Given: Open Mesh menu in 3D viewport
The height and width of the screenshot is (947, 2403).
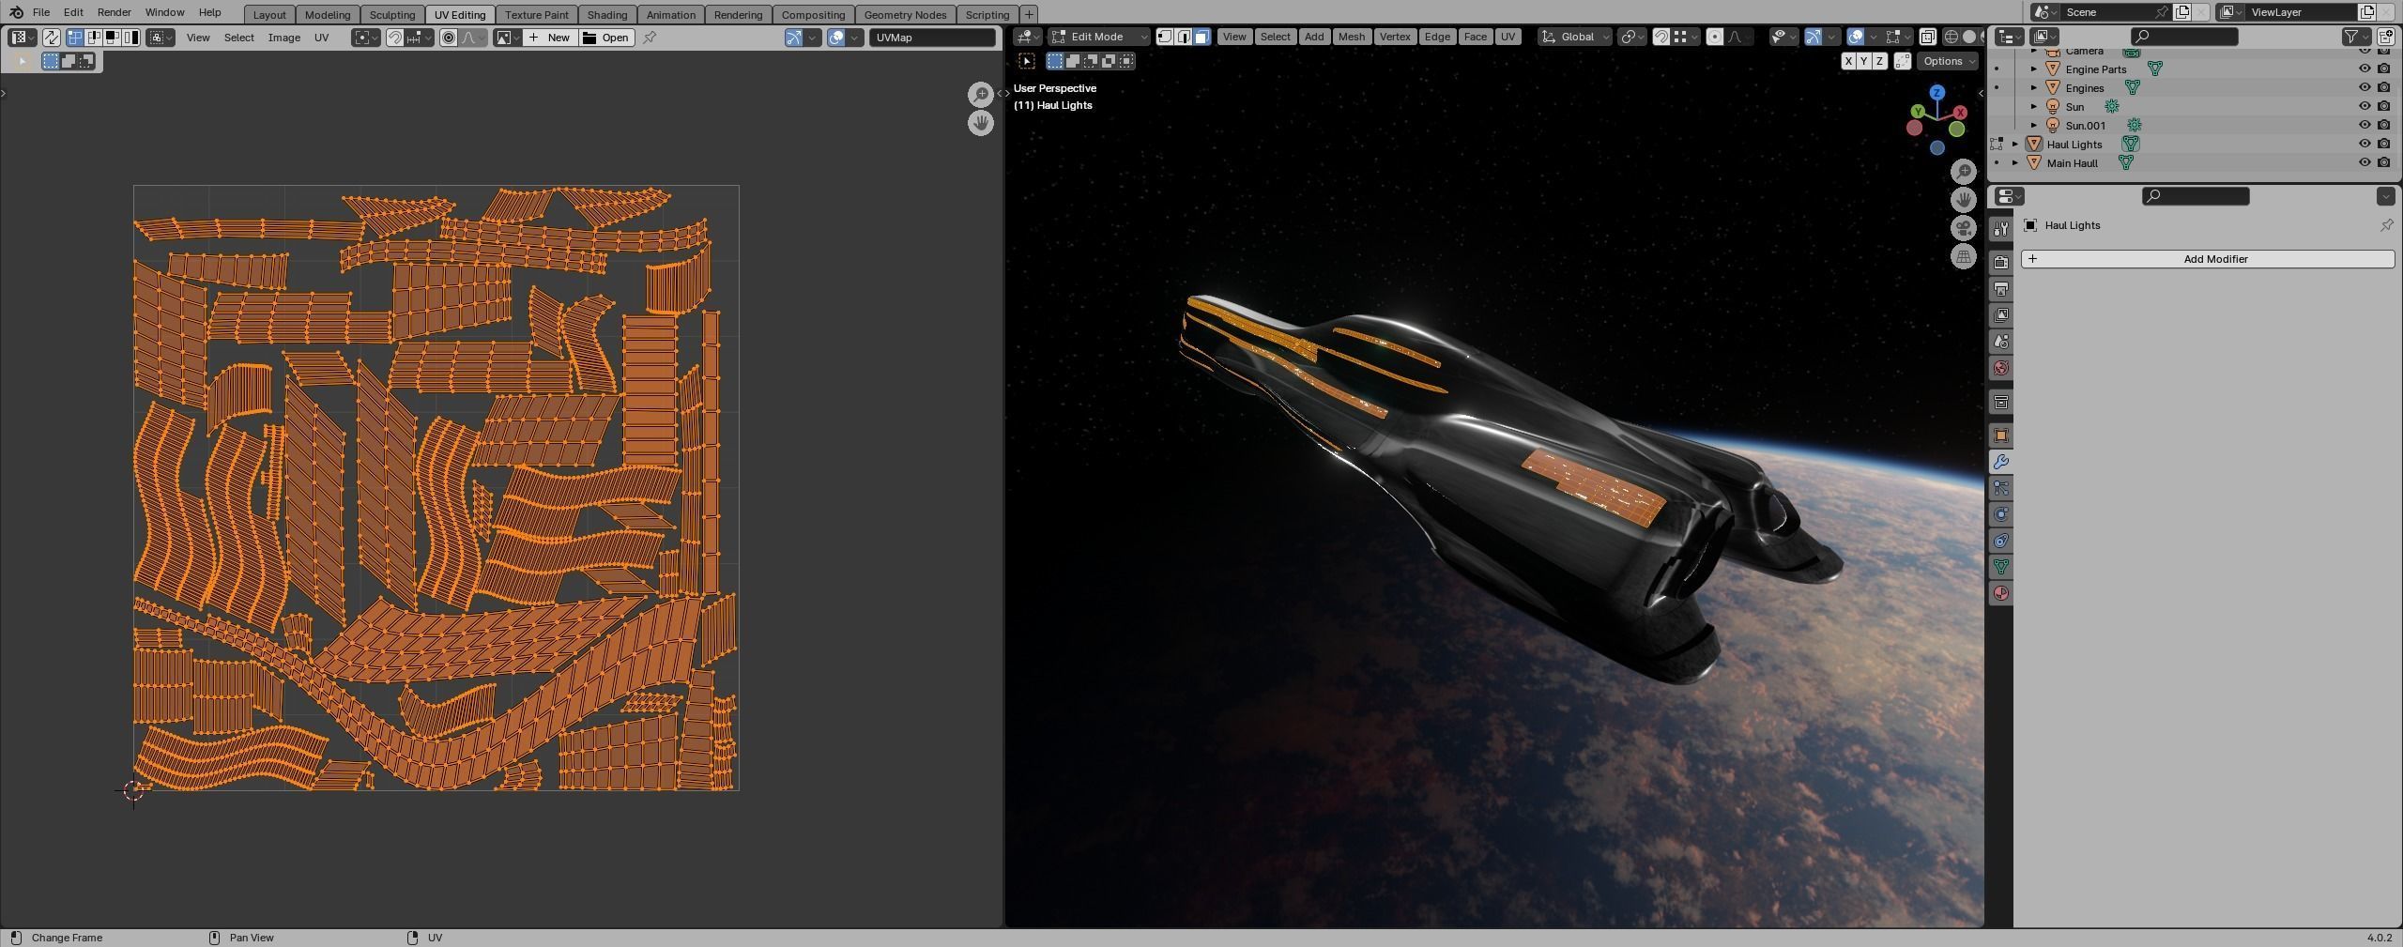Looking at the screenshot, I should pos(1351,37).
